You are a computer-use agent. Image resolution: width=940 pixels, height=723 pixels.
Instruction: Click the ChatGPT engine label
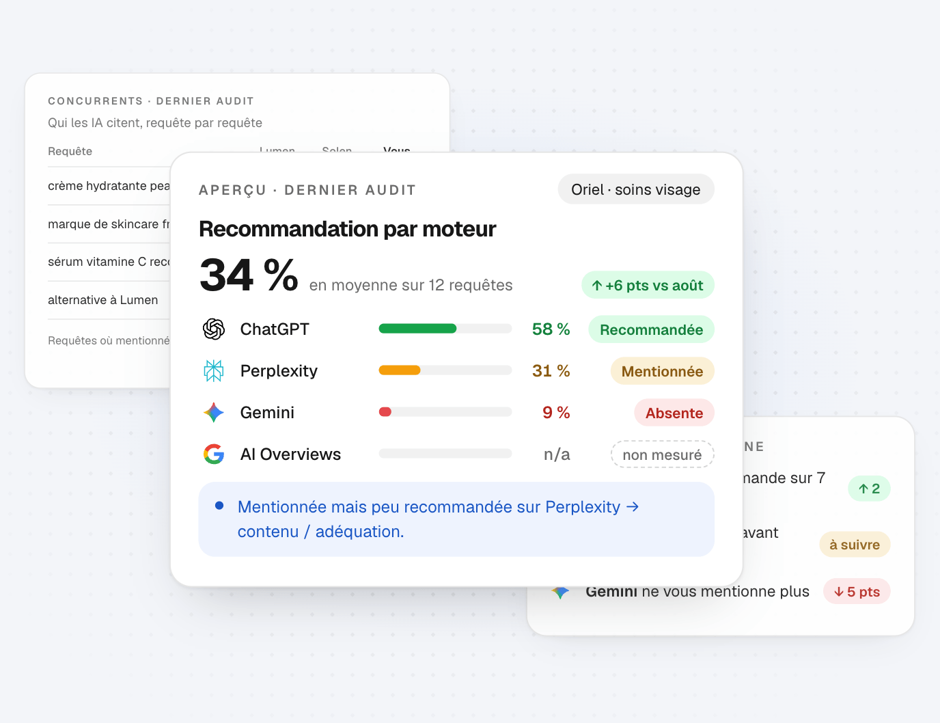[x=275, y=329]
